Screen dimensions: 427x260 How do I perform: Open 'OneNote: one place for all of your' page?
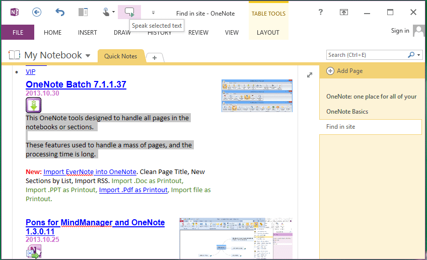coord(372,97)
